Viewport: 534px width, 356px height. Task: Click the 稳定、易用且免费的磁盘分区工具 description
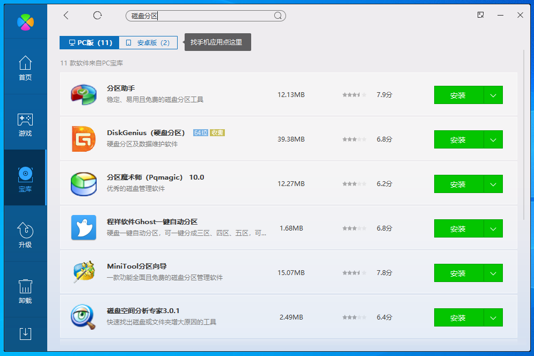(155, 99)
